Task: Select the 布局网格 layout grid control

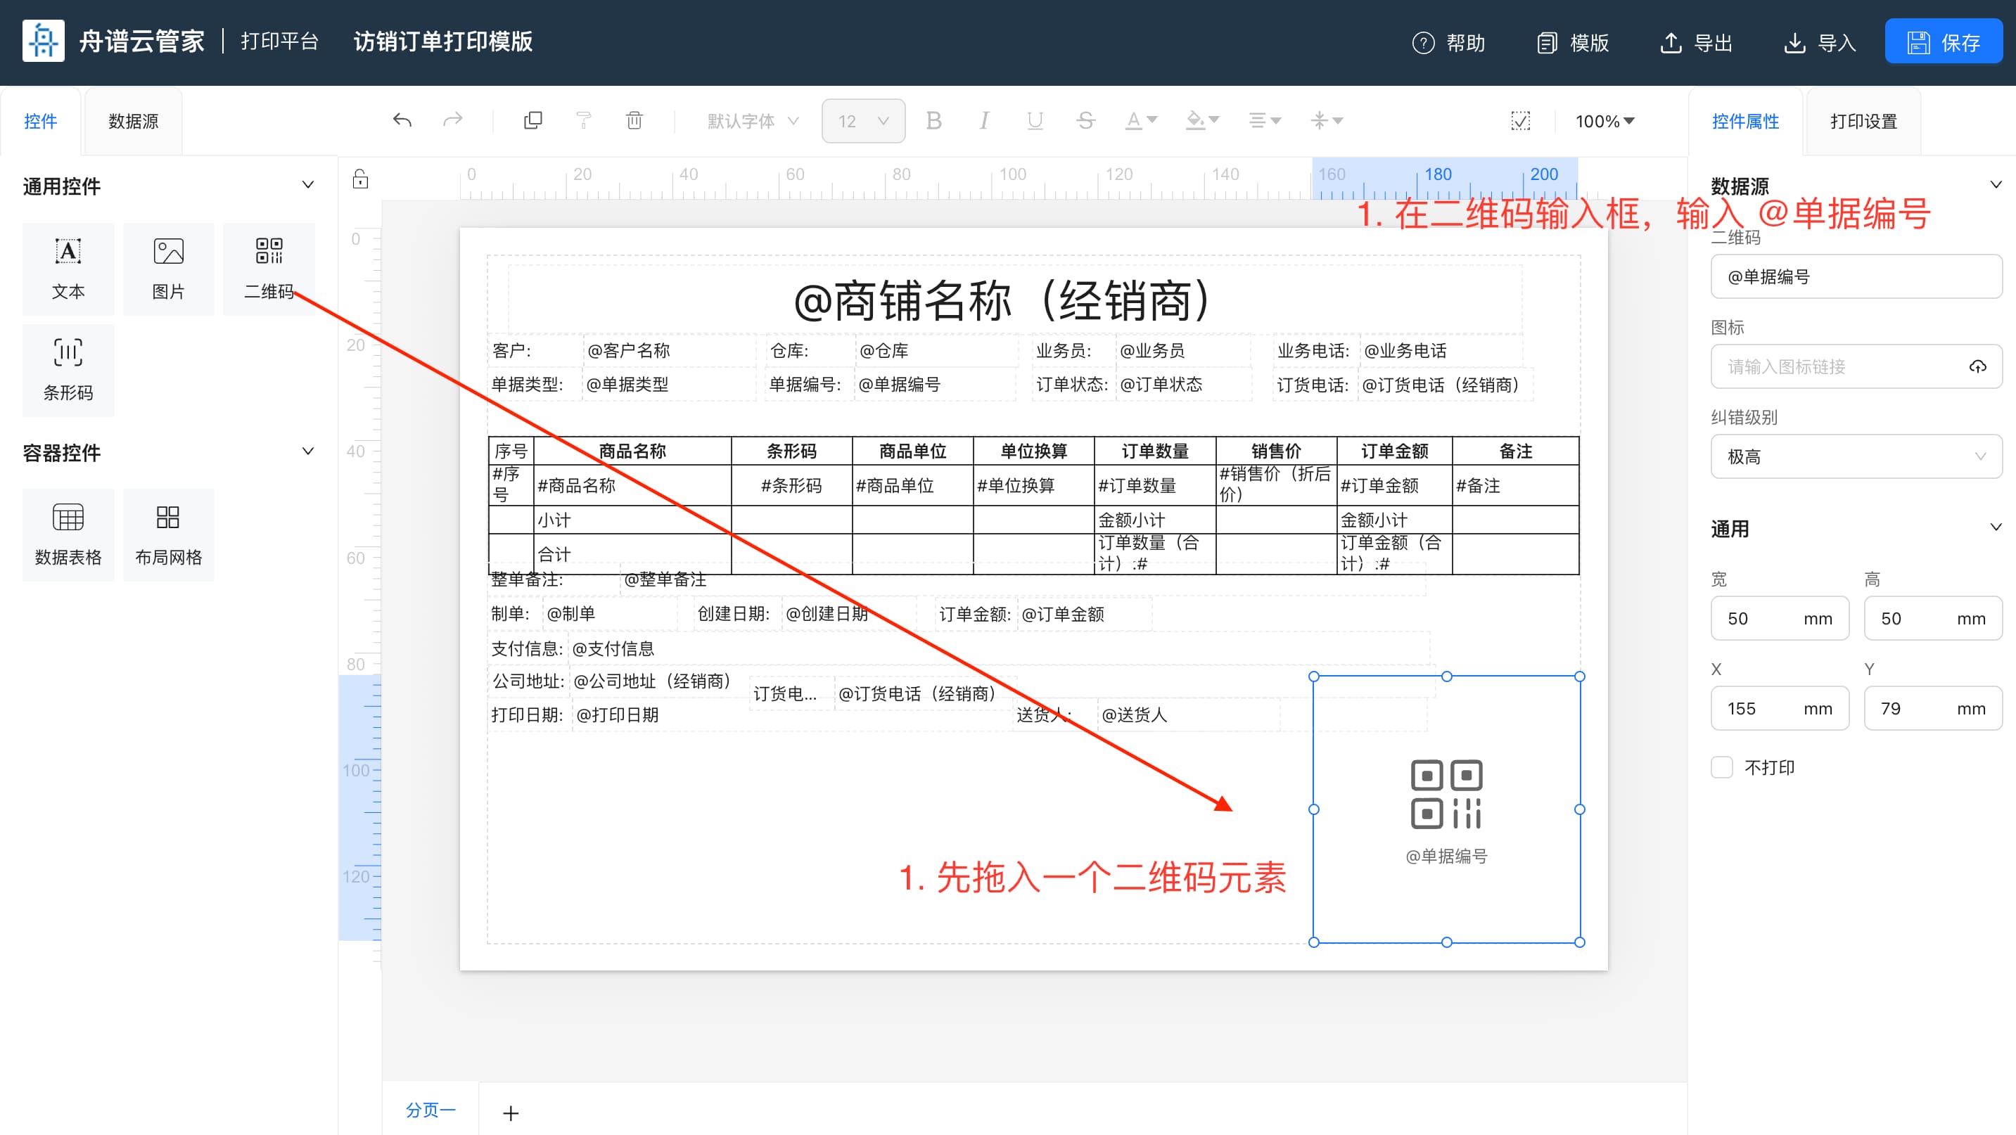Action: [168, 535]
